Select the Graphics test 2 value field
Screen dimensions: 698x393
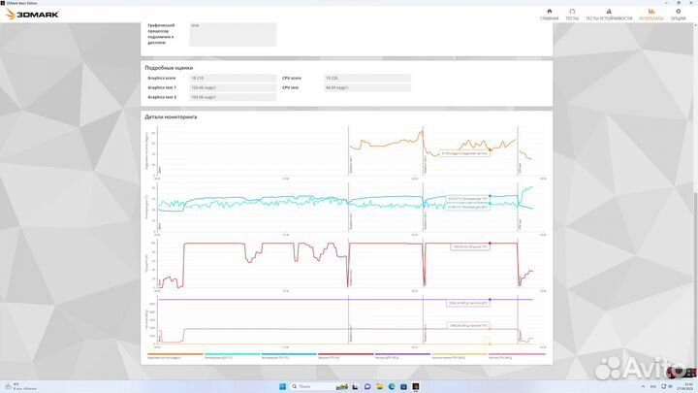233,97
